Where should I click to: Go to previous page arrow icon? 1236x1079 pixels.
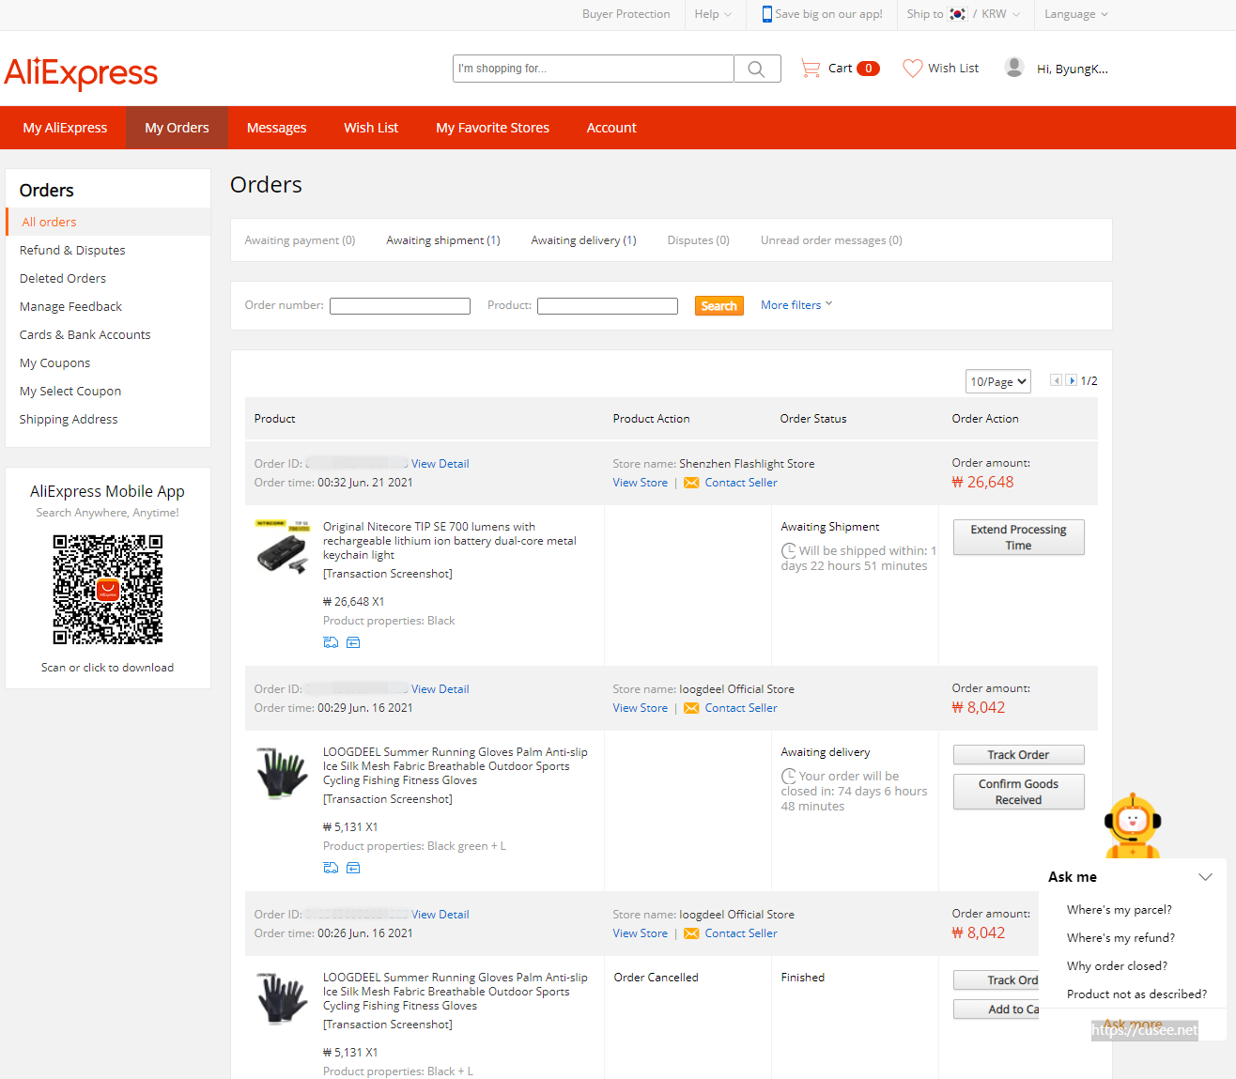pyautogui.click(x=1056, y=380)
